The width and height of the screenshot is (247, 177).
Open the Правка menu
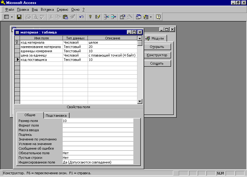(23, 10)
